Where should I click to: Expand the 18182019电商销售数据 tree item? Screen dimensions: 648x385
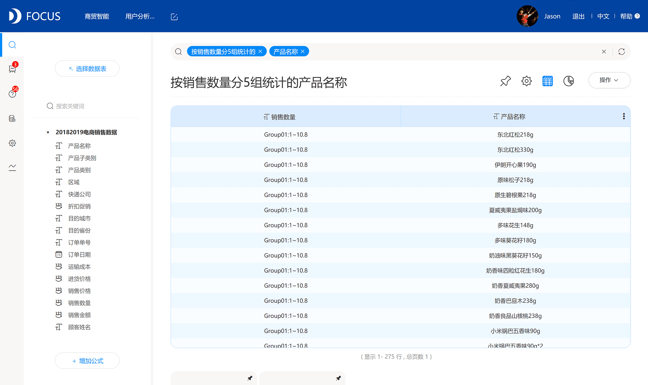pos(49,132)
